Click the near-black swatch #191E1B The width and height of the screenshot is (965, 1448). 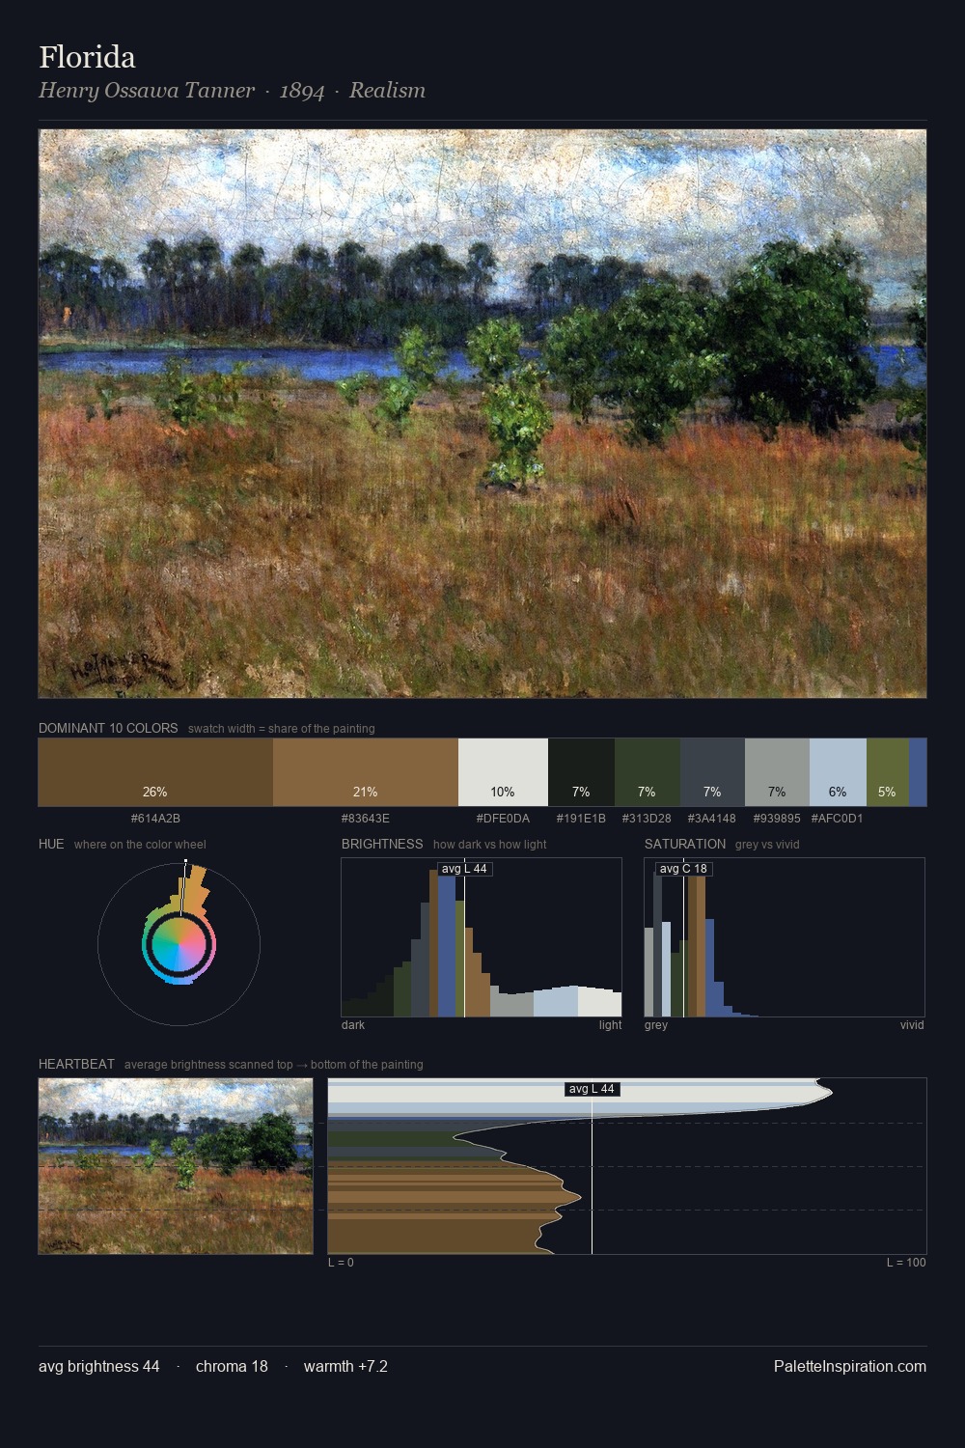coord(581,772)
